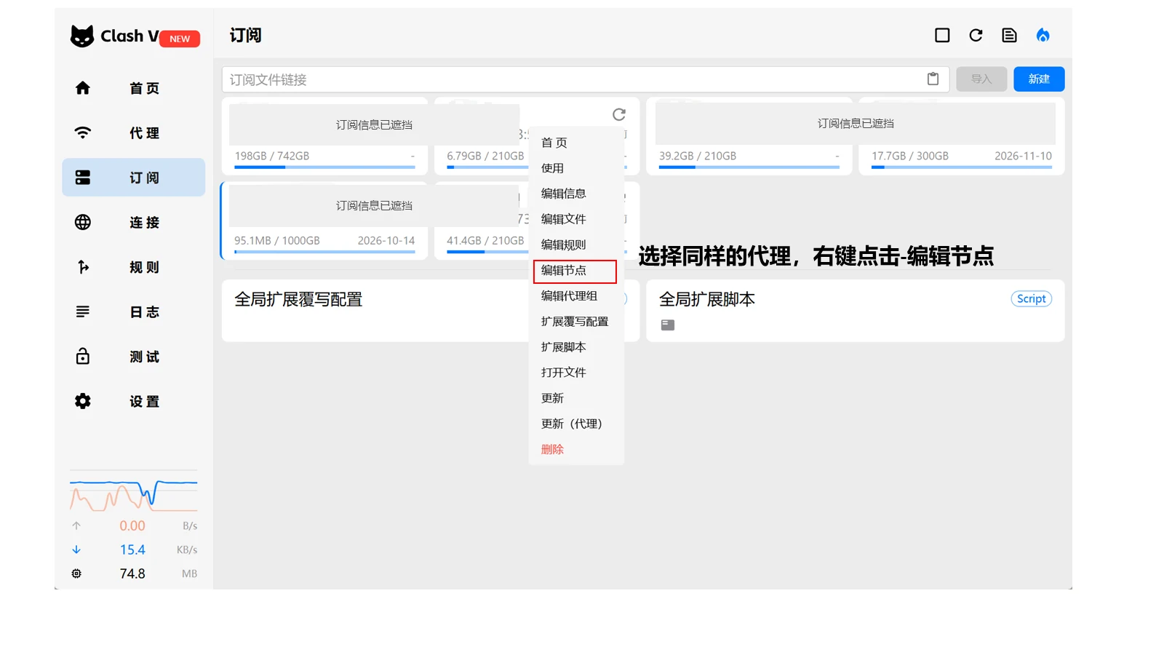Select the 订阅 subscriptions sidebar entry
The height and width of the screenshot is (655, 1164).
[134, 178]
